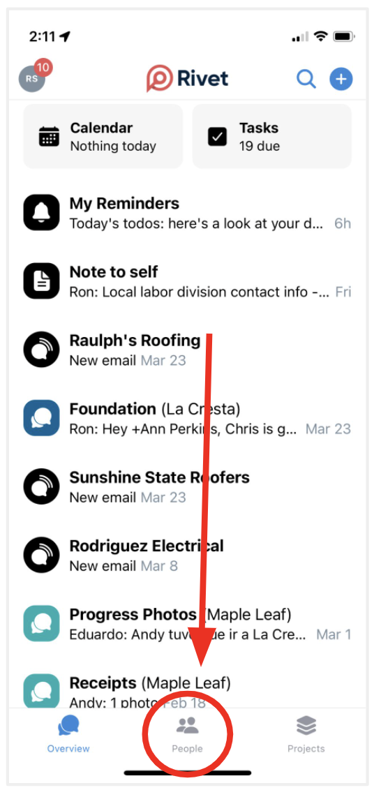Tap the My Reminders bell icon
The image size is (374, 790).
(41, 213)
